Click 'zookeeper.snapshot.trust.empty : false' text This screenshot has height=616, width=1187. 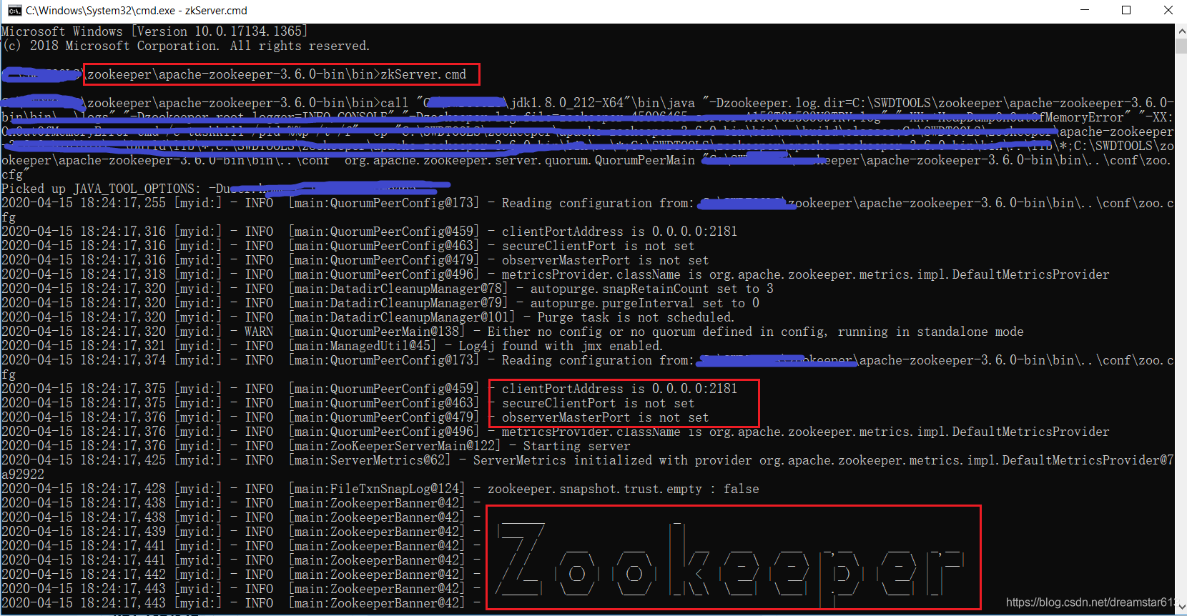(623, 489)
